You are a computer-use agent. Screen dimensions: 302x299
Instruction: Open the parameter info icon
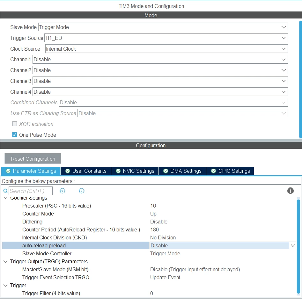coord(290,191)
